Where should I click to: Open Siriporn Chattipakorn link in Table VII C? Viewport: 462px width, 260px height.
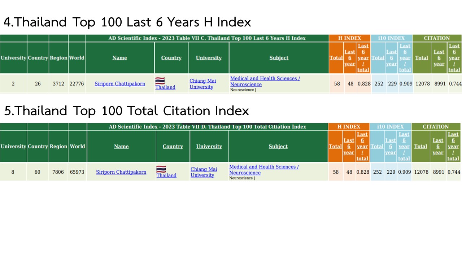pos(120,84)
